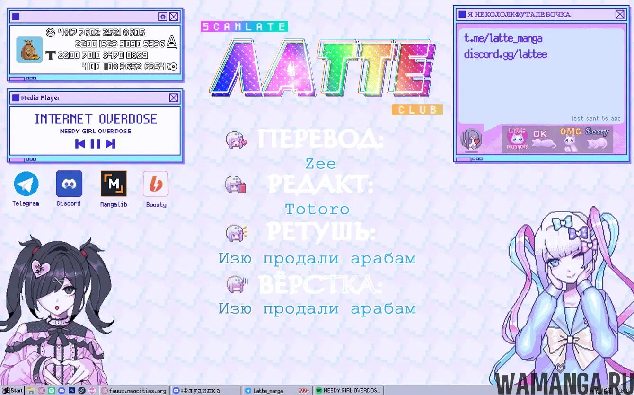Send the OMG cat sticker
634x395 pixels.
[571, 139]
